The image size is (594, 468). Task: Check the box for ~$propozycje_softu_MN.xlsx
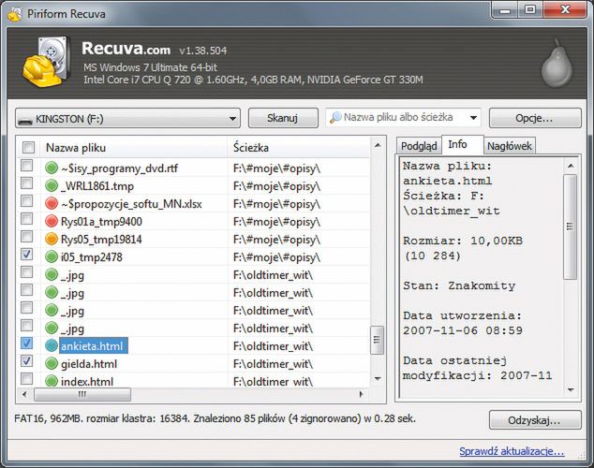[x=26, y=201]
